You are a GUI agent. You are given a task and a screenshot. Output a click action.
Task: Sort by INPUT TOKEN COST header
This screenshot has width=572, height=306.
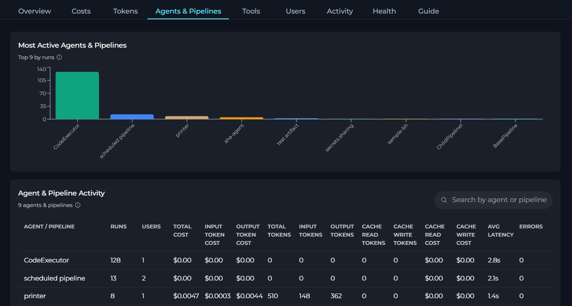point(214,235)
